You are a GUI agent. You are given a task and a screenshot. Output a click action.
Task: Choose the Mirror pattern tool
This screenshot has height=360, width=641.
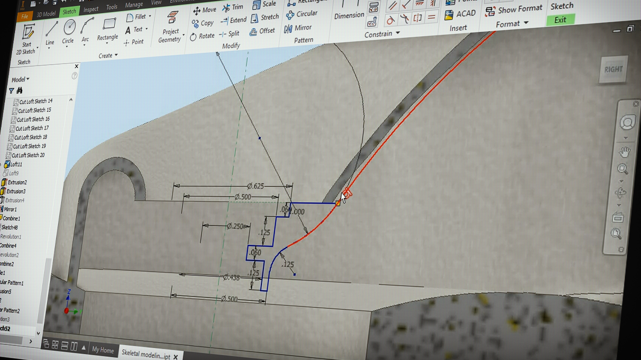(298, 28)
